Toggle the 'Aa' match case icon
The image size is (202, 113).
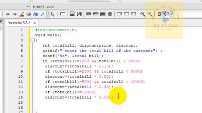[36, 14]
